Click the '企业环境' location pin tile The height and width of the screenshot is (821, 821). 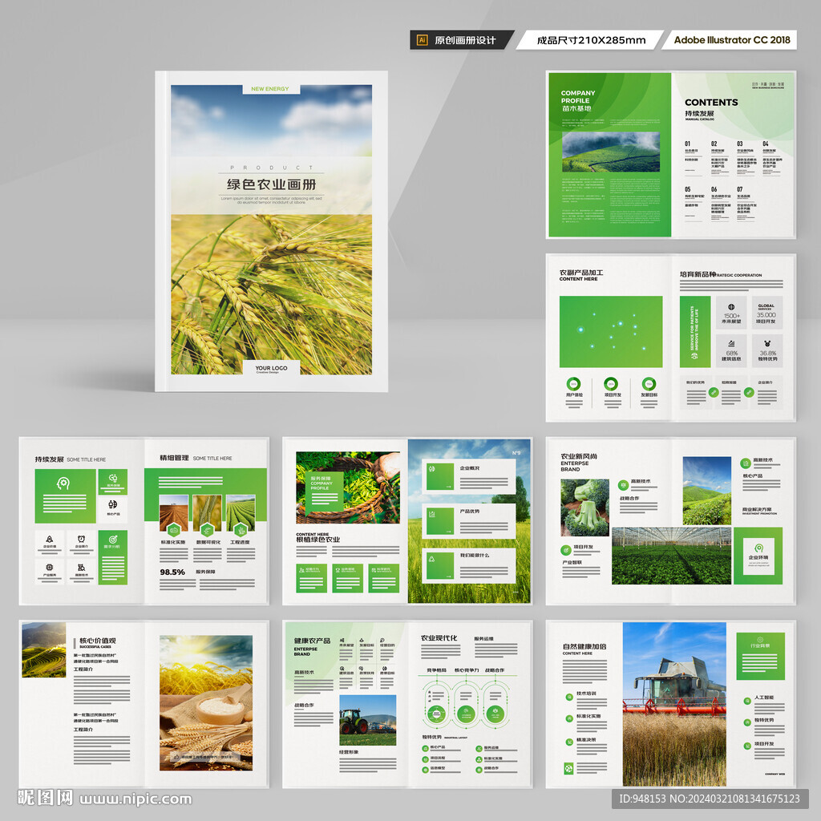(x=758, y=556)
